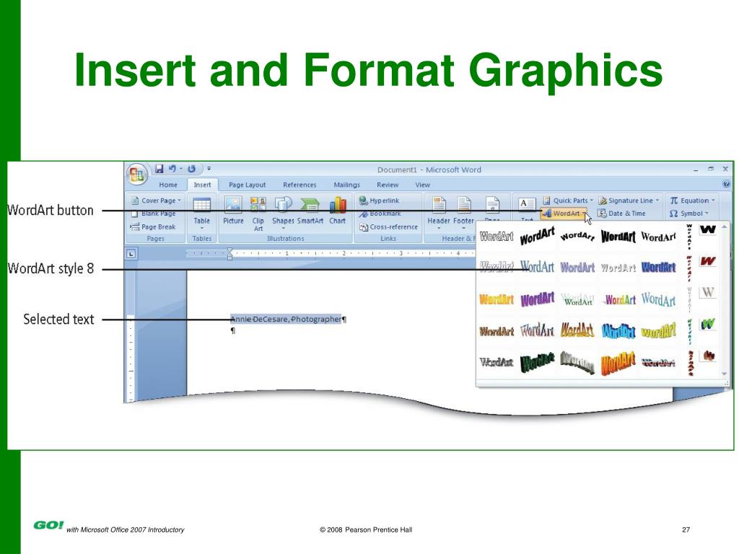Click the Office button orb
The width and height of the screenshot is (739, 554).
coord(136,175)
